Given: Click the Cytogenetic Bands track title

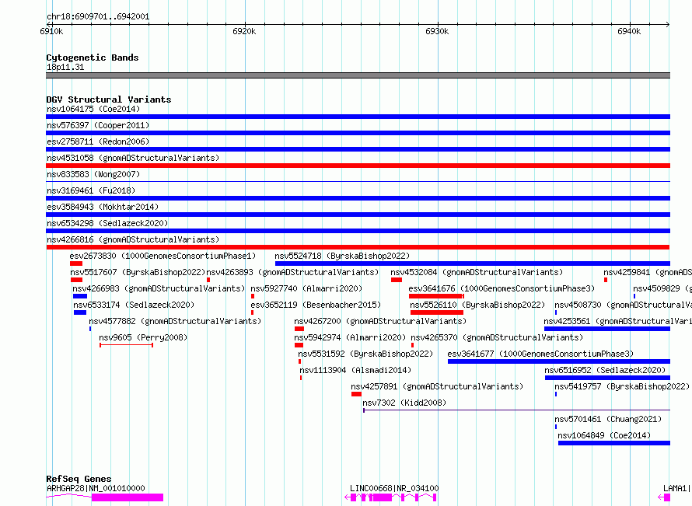Looking at the screenshot, I should 93,58.
